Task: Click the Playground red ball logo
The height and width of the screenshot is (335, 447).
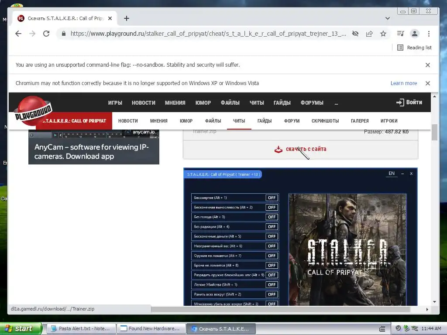Action: click(x=33, y=111)
